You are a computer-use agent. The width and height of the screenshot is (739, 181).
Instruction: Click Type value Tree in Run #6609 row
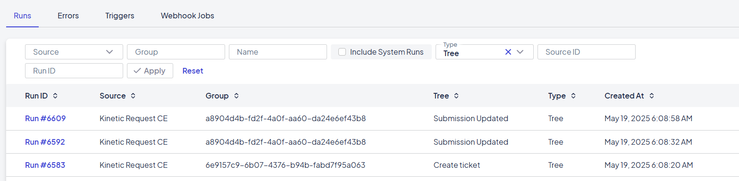556,118
